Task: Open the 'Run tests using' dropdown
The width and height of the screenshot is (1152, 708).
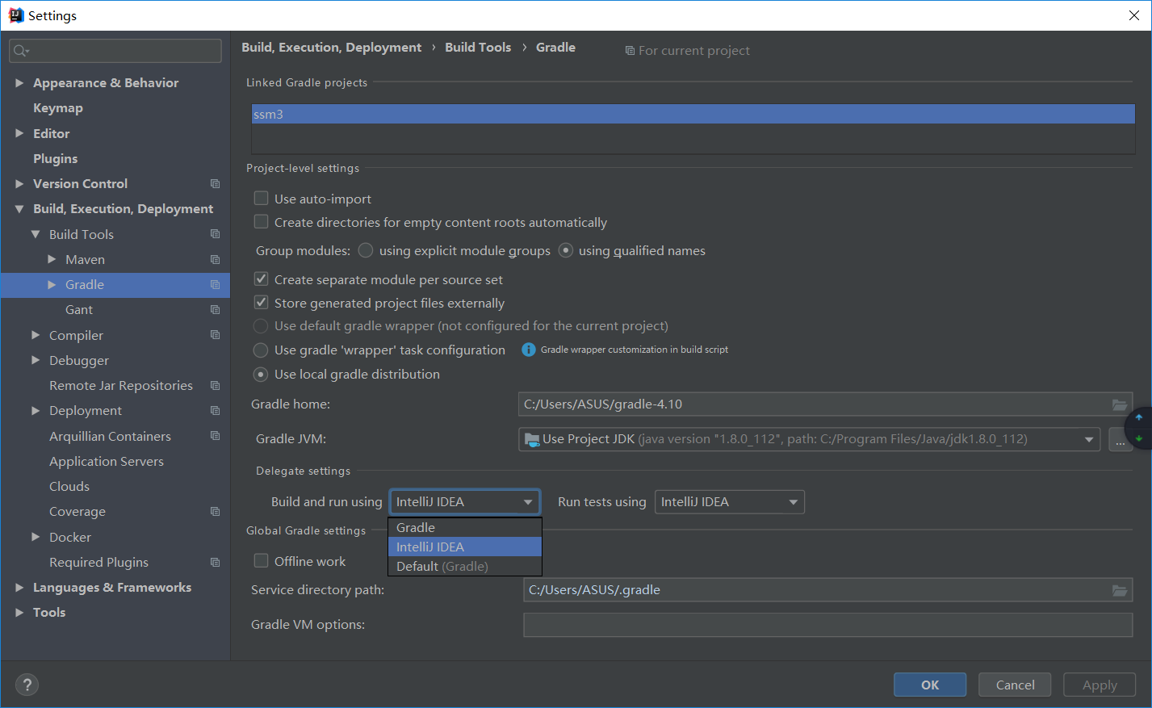Action: [x=729, y=501]
